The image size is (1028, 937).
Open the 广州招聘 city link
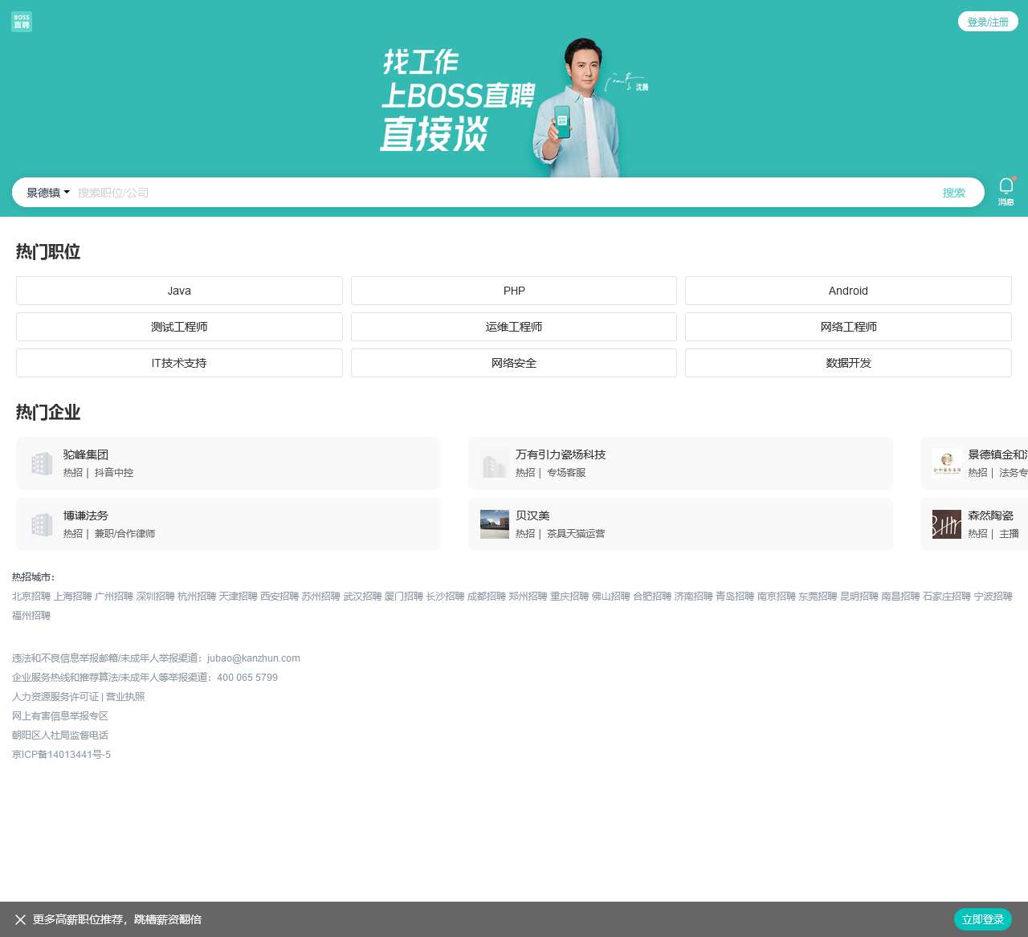[114, 597]
